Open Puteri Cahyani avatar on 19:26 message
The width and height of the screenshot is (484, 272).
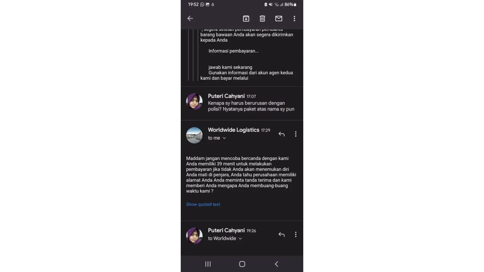click(x=194, y=236)
